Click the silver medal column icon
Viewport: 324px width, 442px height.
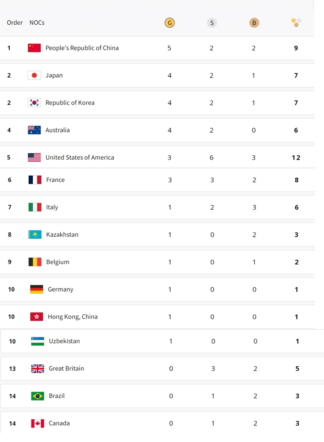pyautogui.click(x=212, y=23)
